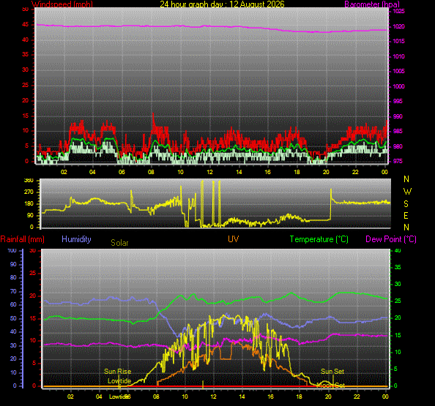Click barometer scale value 990

click(398, 116)
